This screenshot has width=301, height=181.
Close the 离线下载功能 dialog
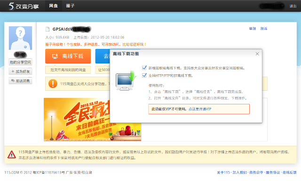coord(257,54)
